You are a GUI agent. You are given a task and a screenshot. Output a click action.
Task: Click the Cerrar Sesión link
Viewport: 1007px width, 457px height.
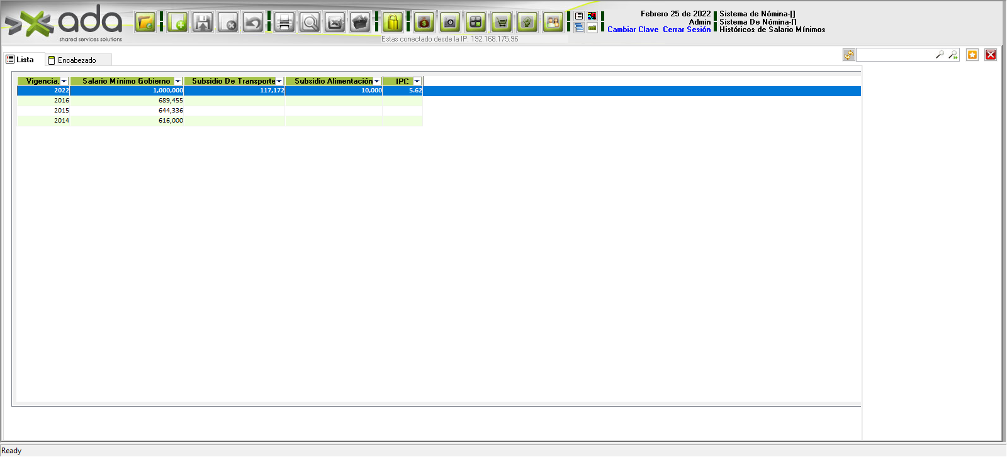click(687, 30)
